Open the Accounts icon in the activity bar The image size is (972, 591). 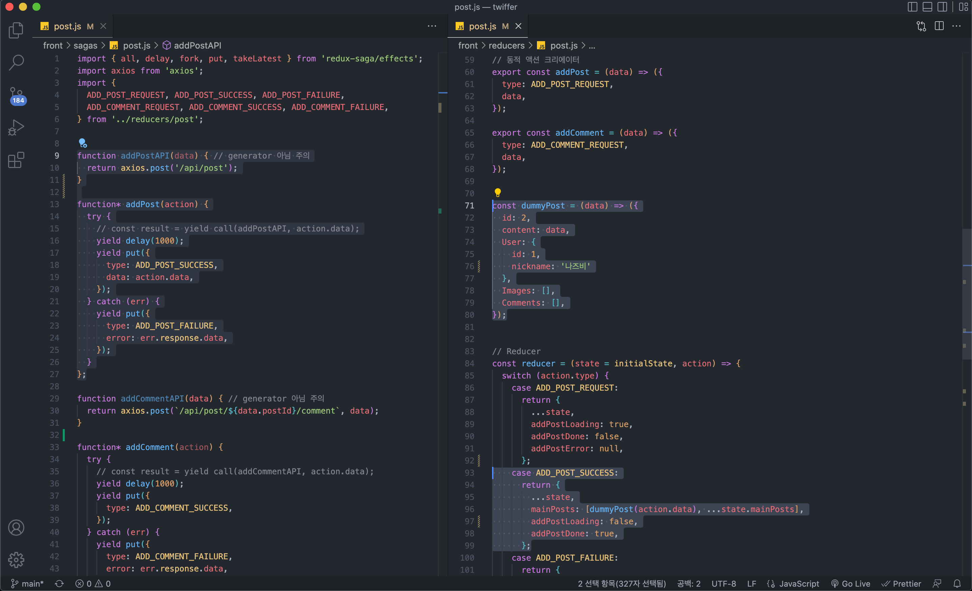pos(16,527)
